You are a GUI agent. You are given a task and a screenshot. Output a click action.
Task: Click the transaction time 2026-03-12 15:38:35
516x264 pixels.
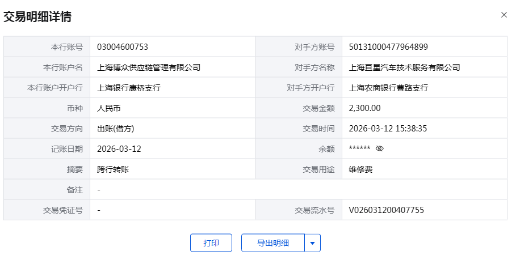click(x=388, y=129)
